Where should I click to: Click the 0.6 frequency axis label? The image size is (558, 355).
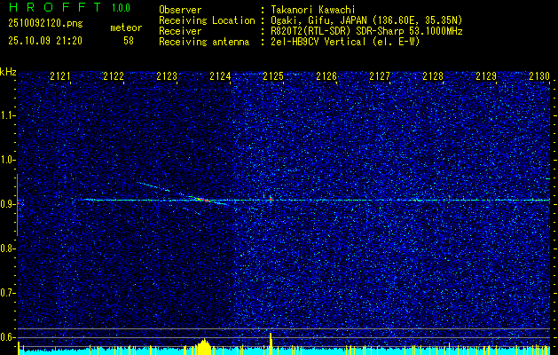tap(8, 337)
